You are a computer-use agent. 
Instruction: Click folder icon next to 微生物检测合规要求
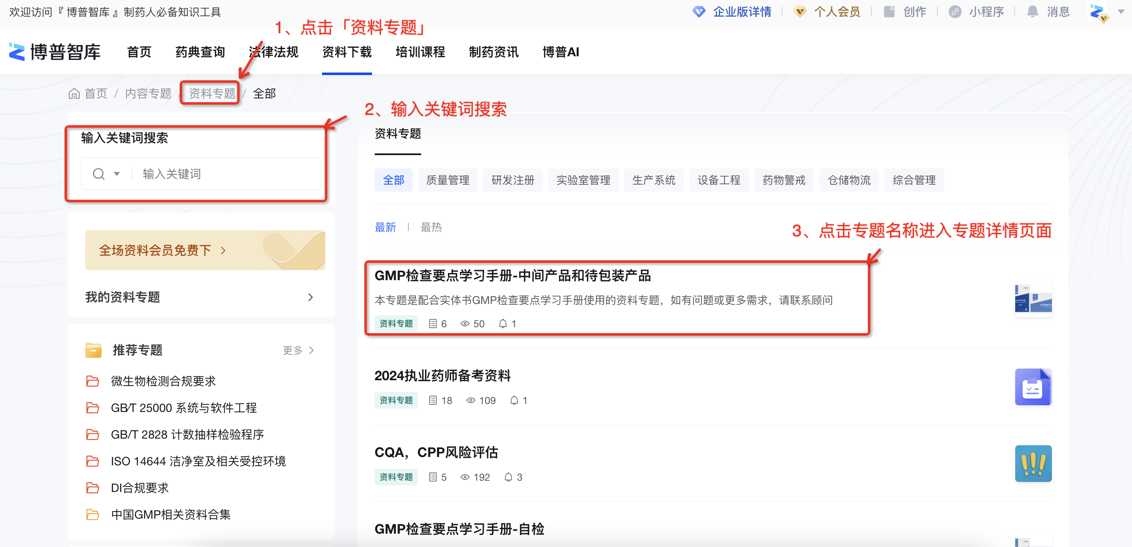[x=92, y=381]
